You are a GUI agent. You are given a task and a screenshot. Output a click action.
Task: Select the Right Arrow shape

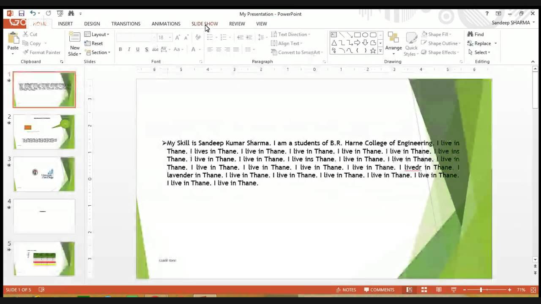(x=357, y=43)
